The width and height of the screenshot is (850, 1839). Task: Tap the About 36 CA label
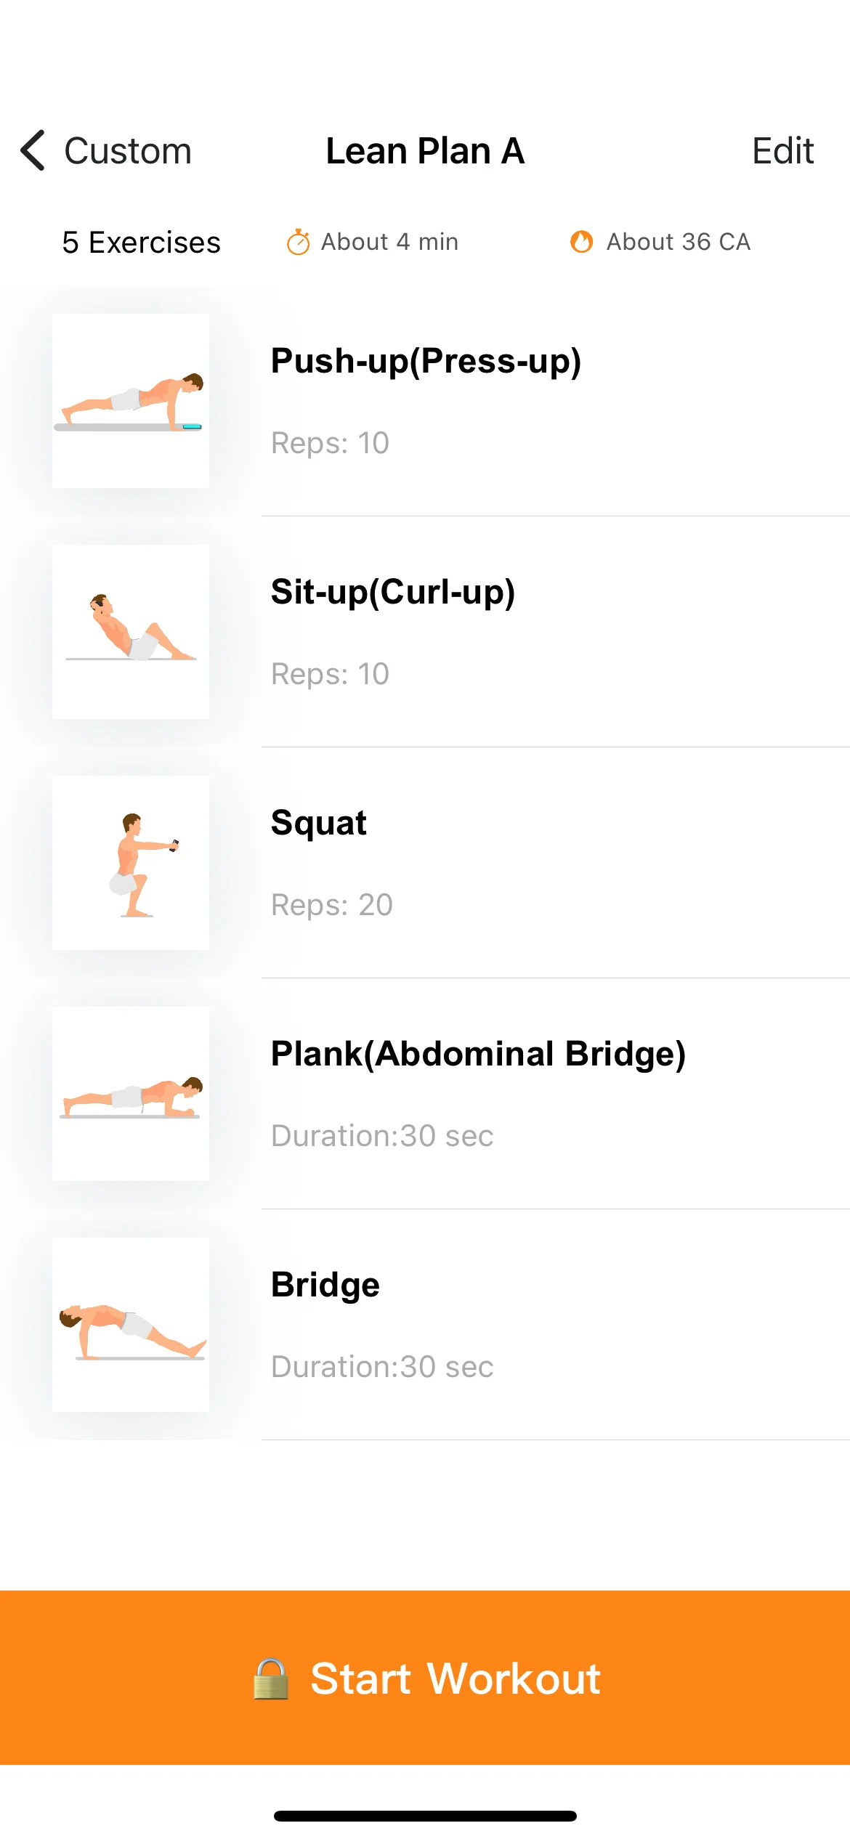[x=679, y=242]
